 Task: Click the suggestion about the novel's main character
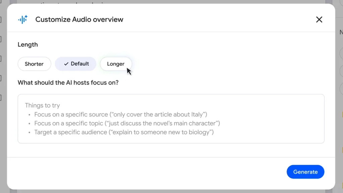point(127,123)
